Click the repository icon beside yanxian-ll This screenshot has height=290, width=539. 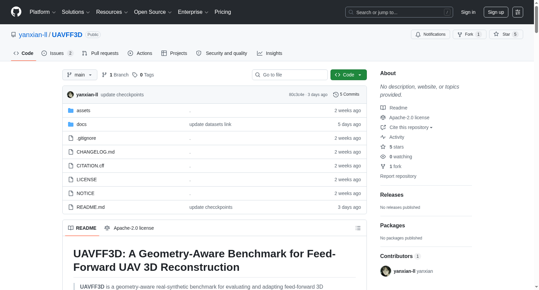[x=13, y=35]
